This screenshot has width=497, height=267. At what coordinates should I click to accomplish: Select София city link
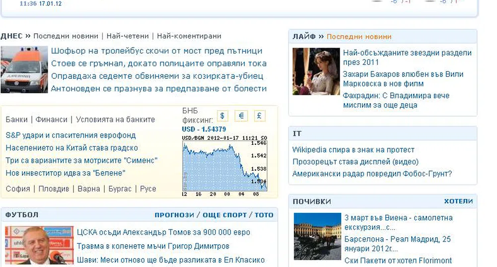[18, 189]
